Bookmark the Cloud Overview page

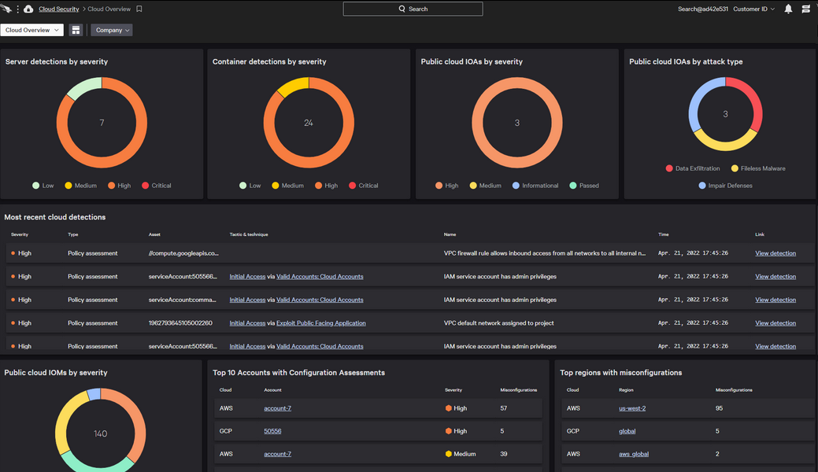(139, 9)
